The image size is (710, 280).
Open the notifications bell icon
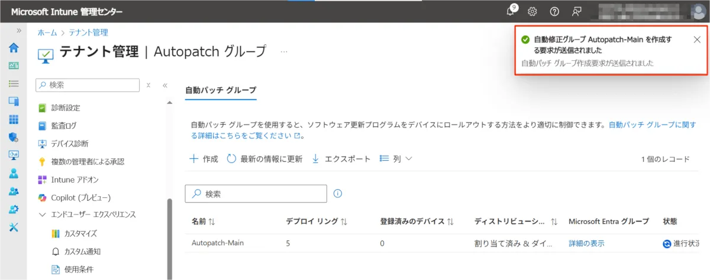click(512, 11)
